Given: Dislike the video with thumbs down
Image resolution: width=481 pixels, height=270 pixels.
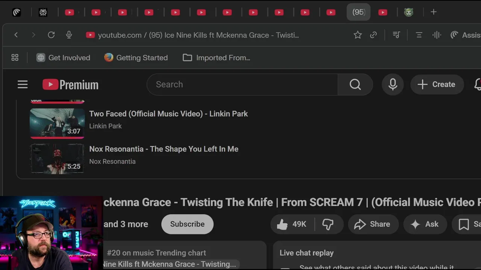Looking at the screenshot, I should (x=328, y=224).
